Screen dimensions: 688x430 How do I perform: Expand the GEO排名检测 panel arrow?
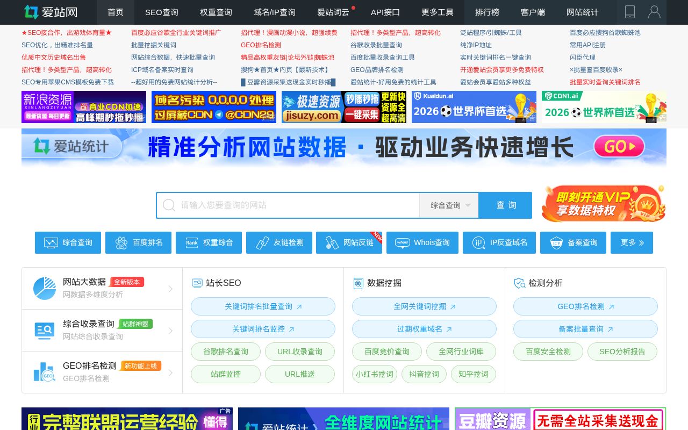170,371
